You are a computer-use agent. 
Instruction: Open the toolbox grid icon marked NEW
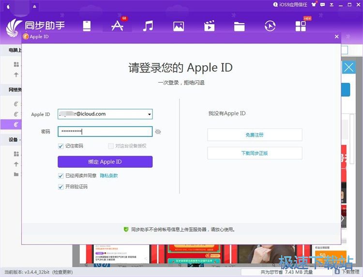click(301, 26)
